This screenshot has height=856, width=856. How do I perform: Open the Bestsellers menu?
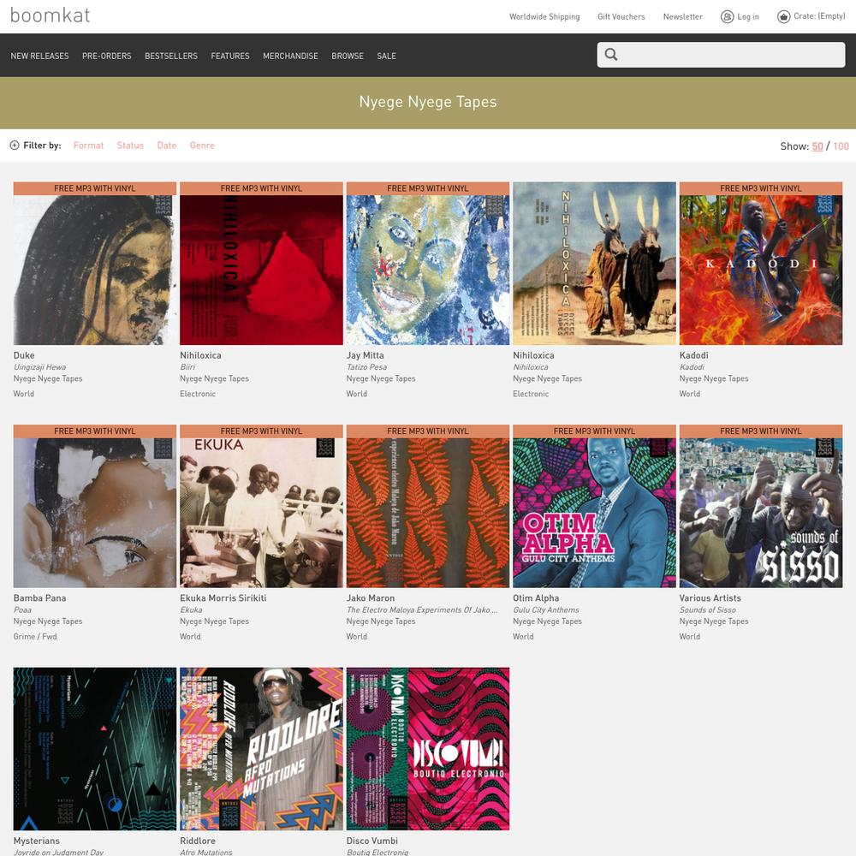pos(171,56)
